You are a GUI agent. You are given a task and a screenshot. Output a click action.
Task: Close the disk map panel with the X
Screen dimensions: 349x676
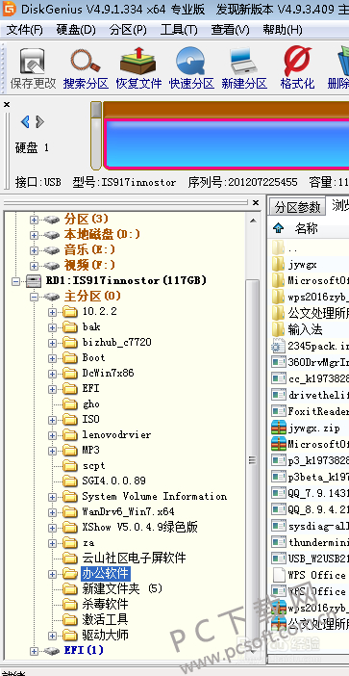7,104
